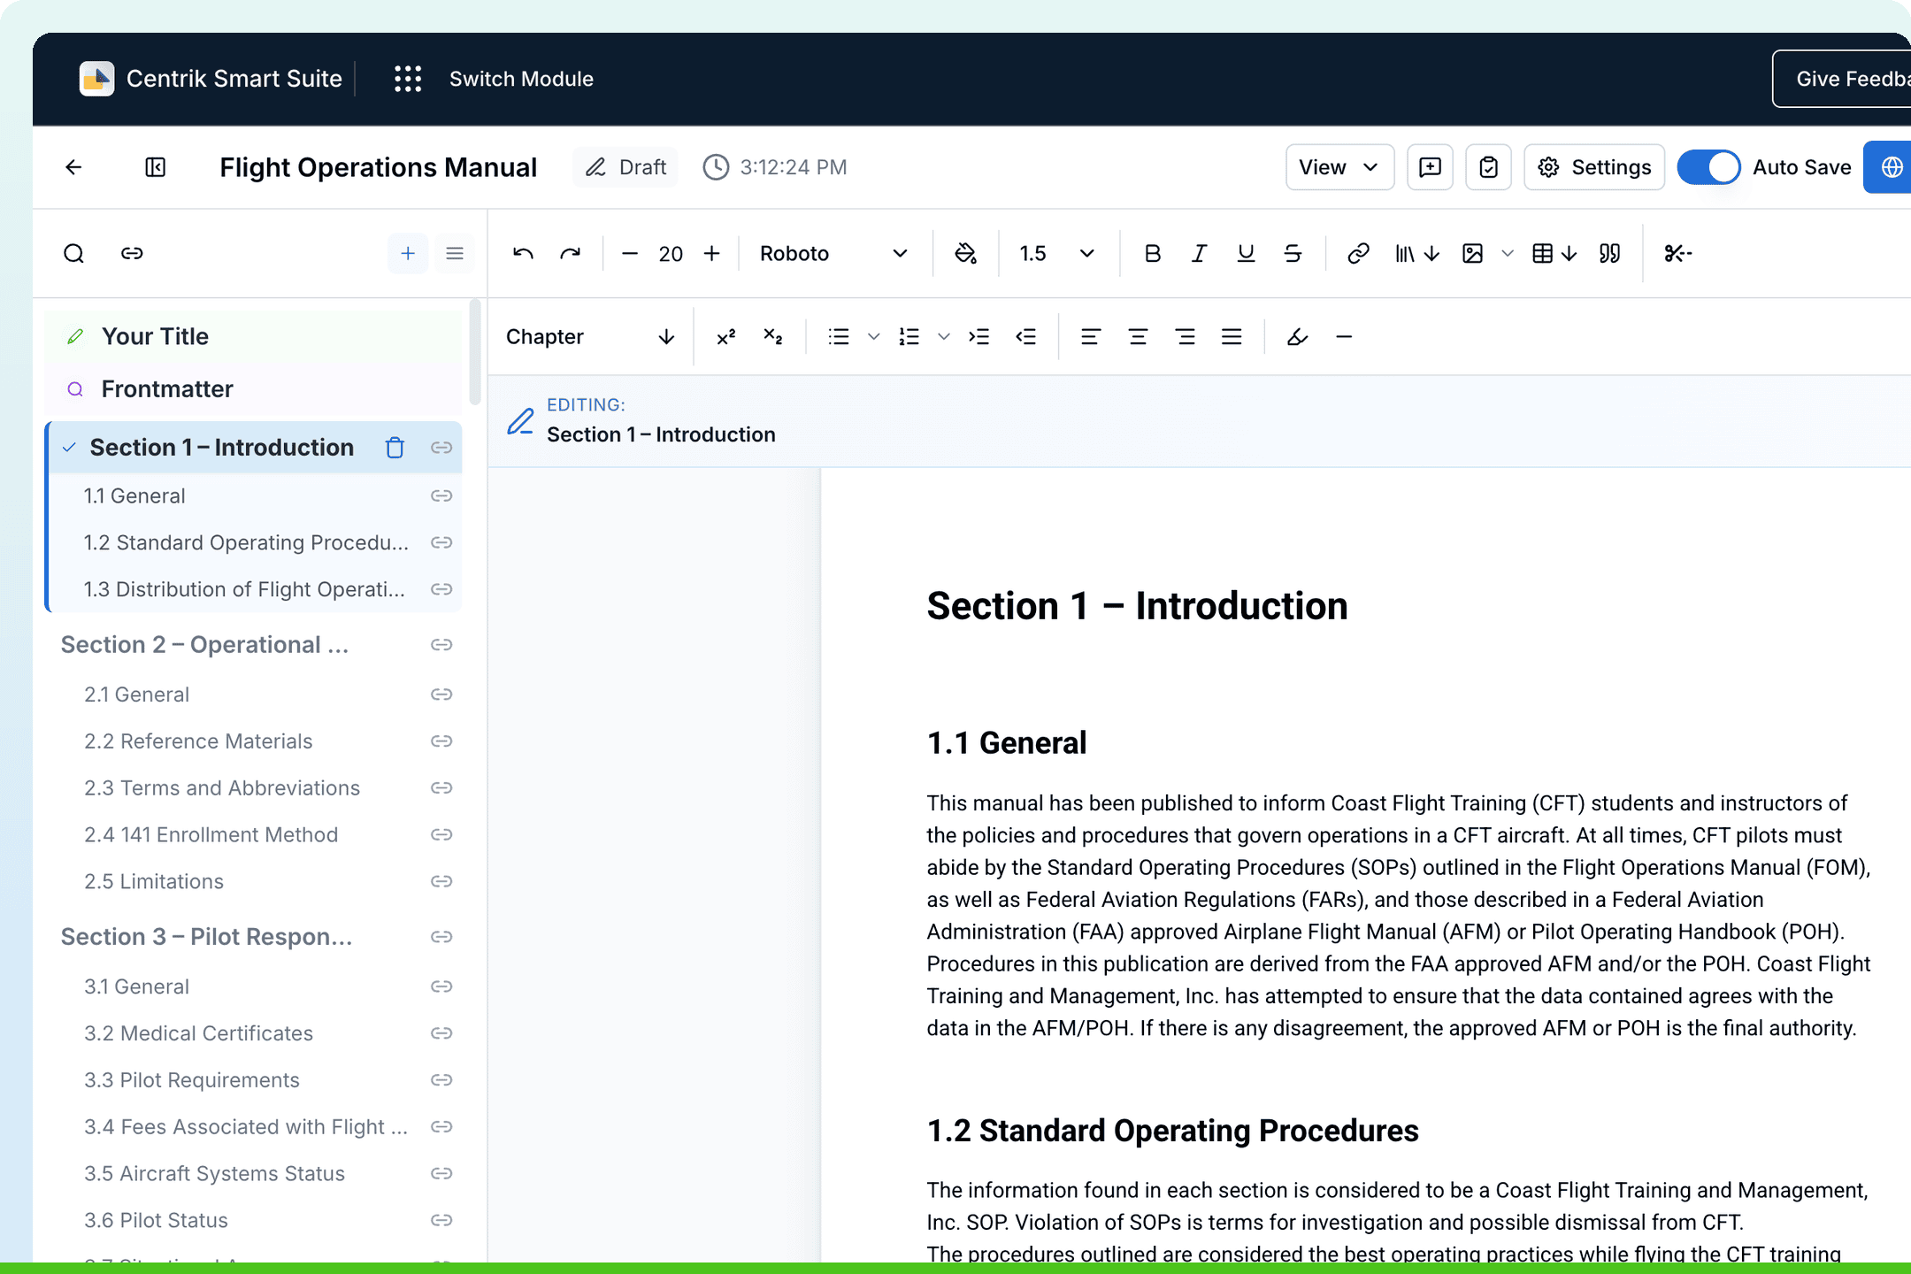This screenshot has width=1911, height=1274.
Task: Open 2.3 Terms and Abbreviations
Action: pyautogui.click(x=222, y=788)
